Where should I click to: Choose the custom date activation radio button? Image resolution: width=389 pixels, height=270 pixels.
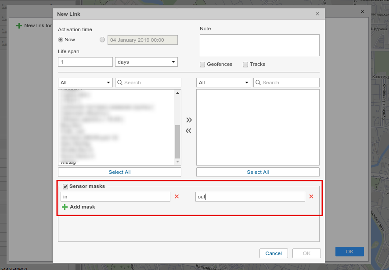point(102,40)
